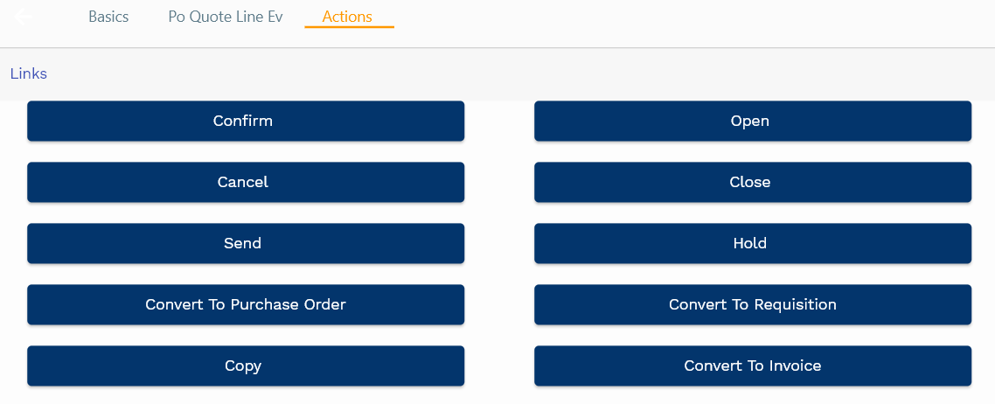Click the Open action button
The image size is (995, 404).
pyautogui.click(x=752, y=121)
